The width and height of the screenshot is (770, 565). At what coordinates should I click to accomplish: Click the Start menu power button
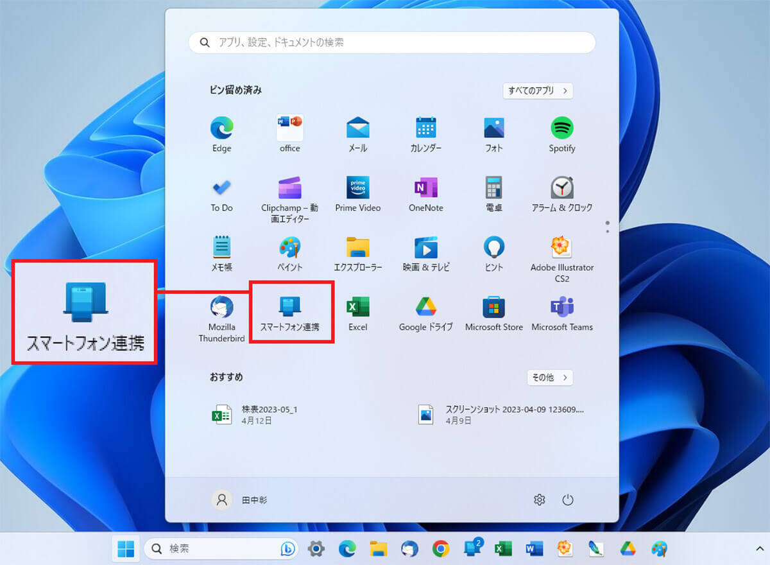[x=567, y=500]
